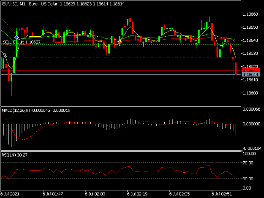The image size is (264, 198).
Task: Select the SL stop loss label
Action: (5, 55)
